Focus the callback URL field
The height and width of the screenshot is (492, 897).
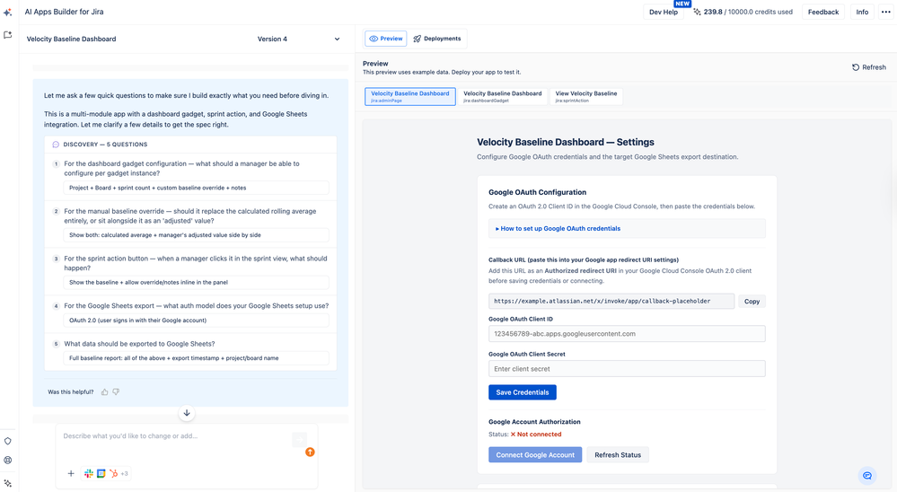[x=611, y=301]
